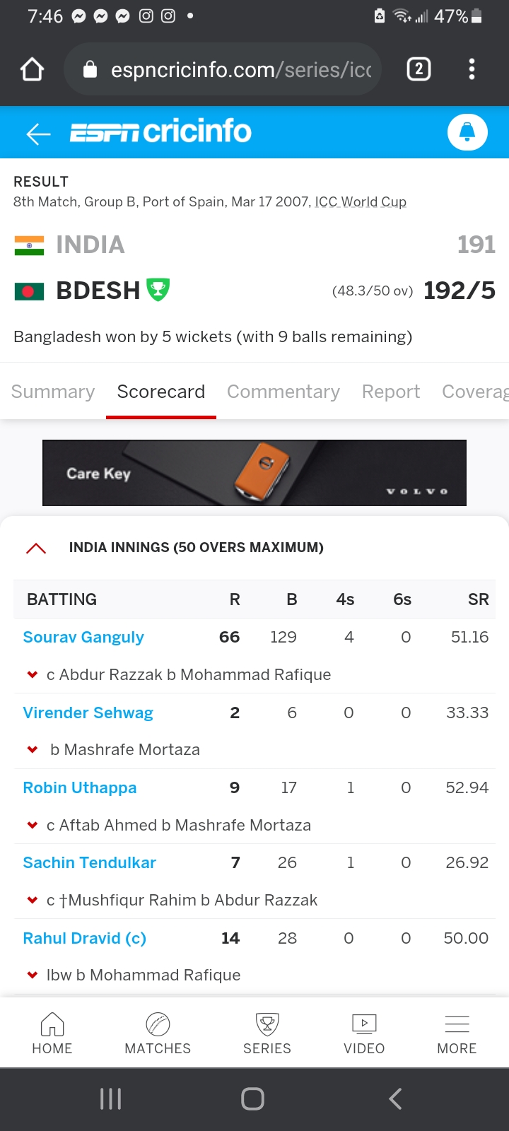Collapse the India Innings section
The image size is (509, 1131).
pyautogui.click(x=36, y=548)
